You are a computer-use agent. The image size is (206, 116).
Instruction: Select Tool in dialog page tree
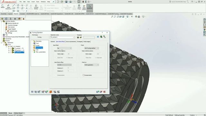point(37,43)
